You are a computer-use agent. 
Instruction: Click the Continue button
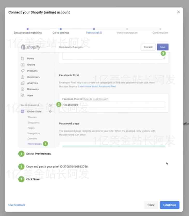pos(170,205)
